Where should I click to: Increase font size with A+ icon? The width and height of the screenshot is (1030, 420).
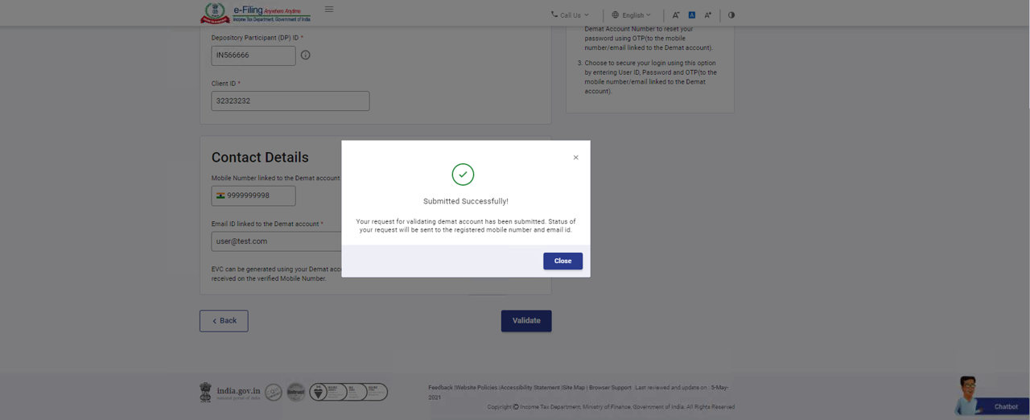pyautogui.click(x=707, y=15)
